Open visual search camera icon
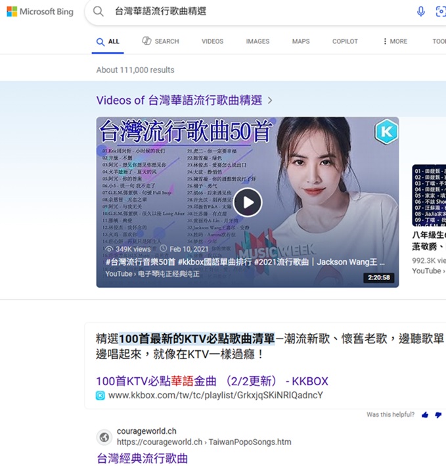 click(x=441, y=12)
